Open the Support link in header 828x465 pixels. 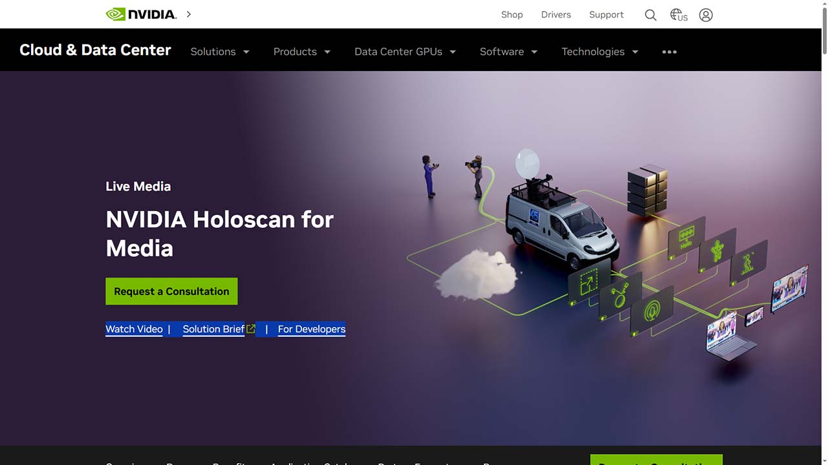(606, 15)
